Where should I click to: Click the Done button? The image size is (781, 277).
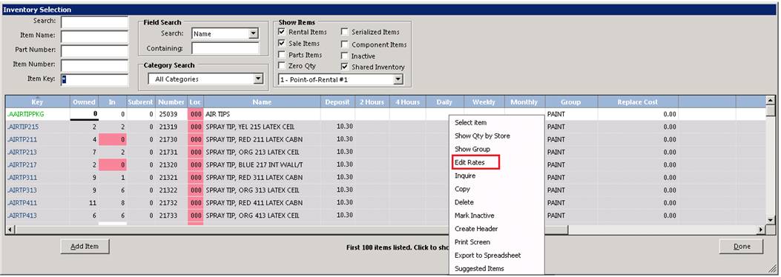[742, 246]
